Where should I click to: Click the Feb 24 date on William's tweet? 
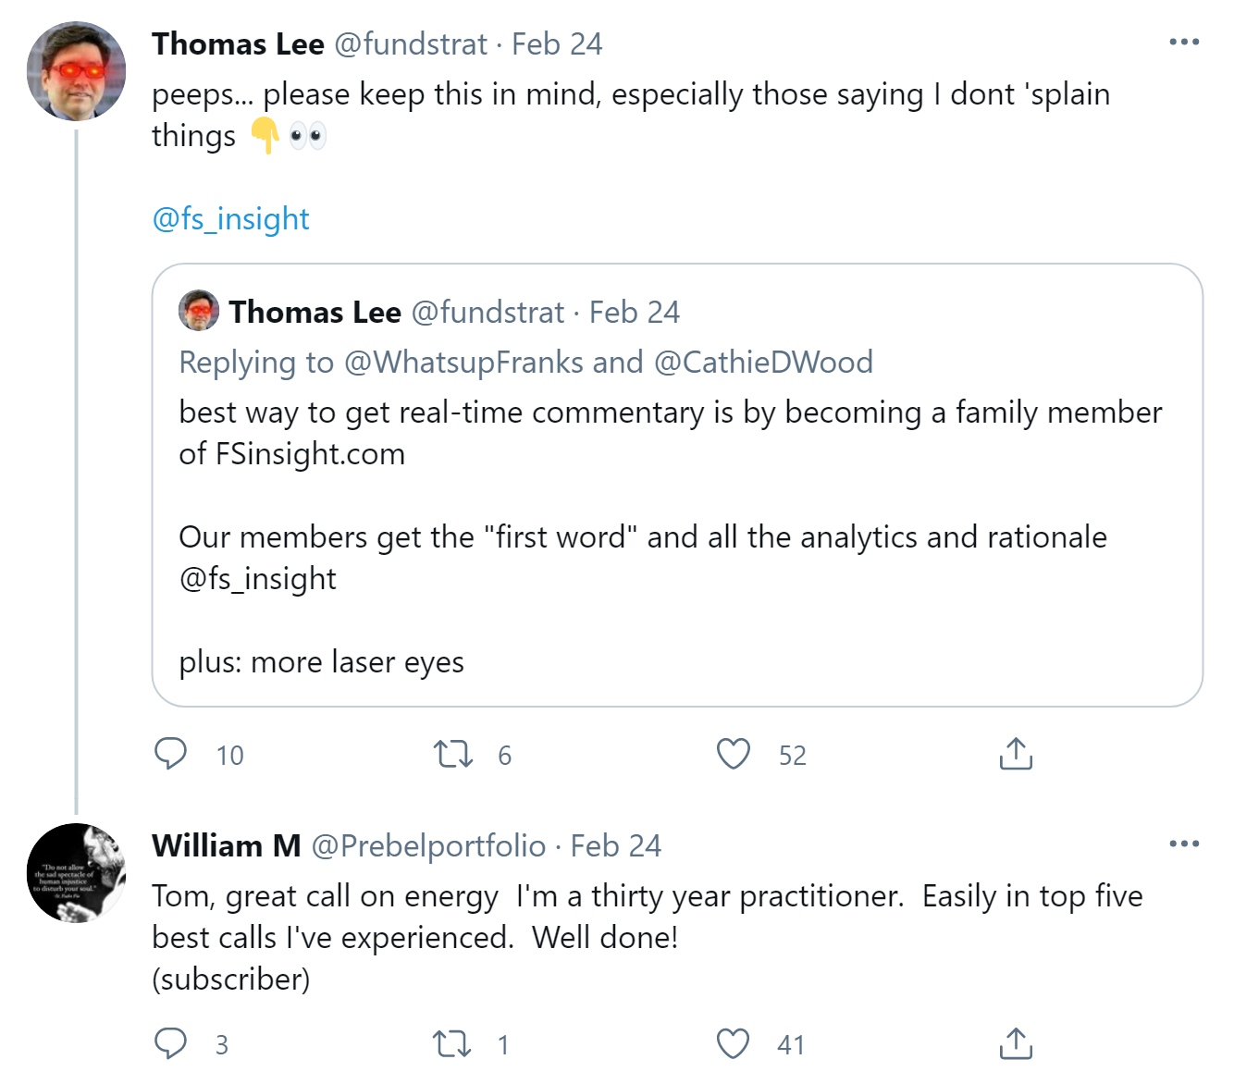click(x=616, y=846)
